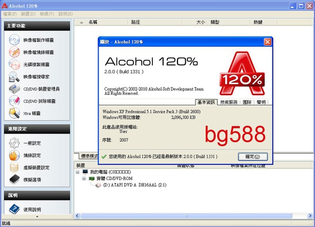This screenshot has height=227, width=315.
Task: Open the 說明(H) menu
Action: pyautogui.click(x=66, y=14)
